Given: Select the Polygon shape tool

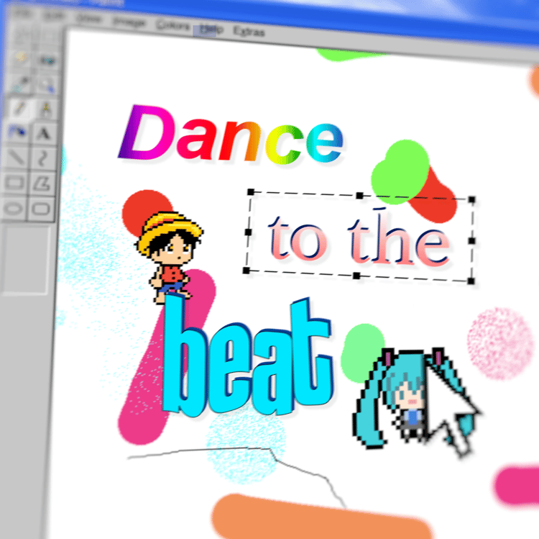Looking at the screenshot, I should pos(42,183).
